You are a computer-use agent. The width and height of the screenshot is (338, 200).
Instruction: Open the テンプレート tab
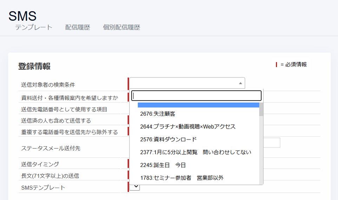point(34,27)
